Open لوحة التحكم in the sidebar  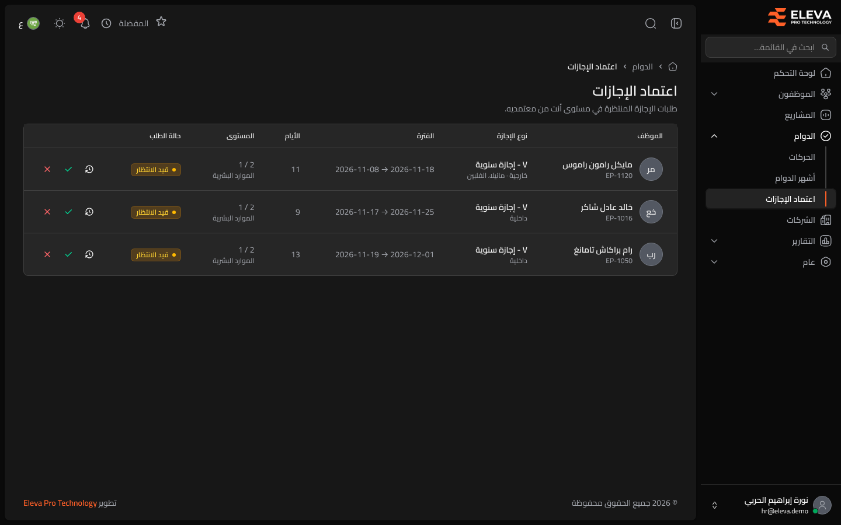[771, 73]
